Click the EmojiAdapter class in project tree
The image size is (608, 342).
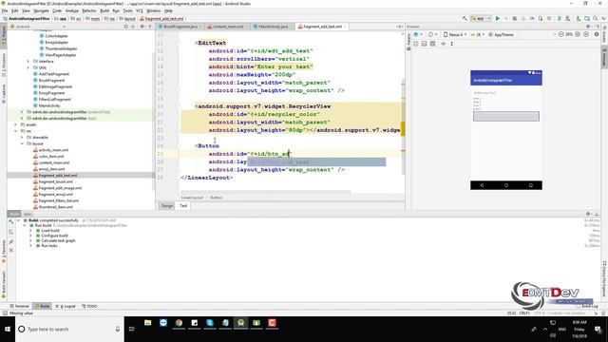coord(57,42)
